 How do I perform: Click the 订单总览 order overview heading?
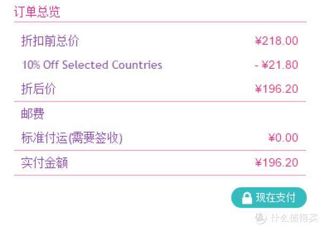click(x=37, y=12)
